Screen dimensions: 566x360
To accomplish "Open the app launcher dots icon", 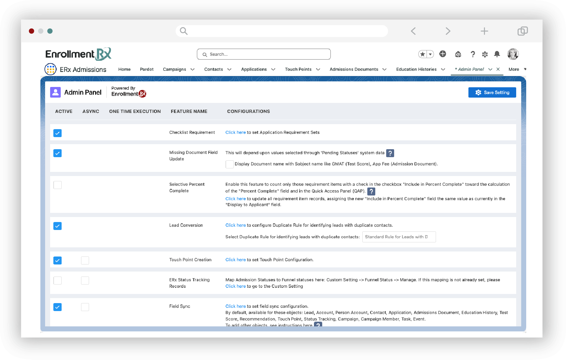I will point(50,69).
